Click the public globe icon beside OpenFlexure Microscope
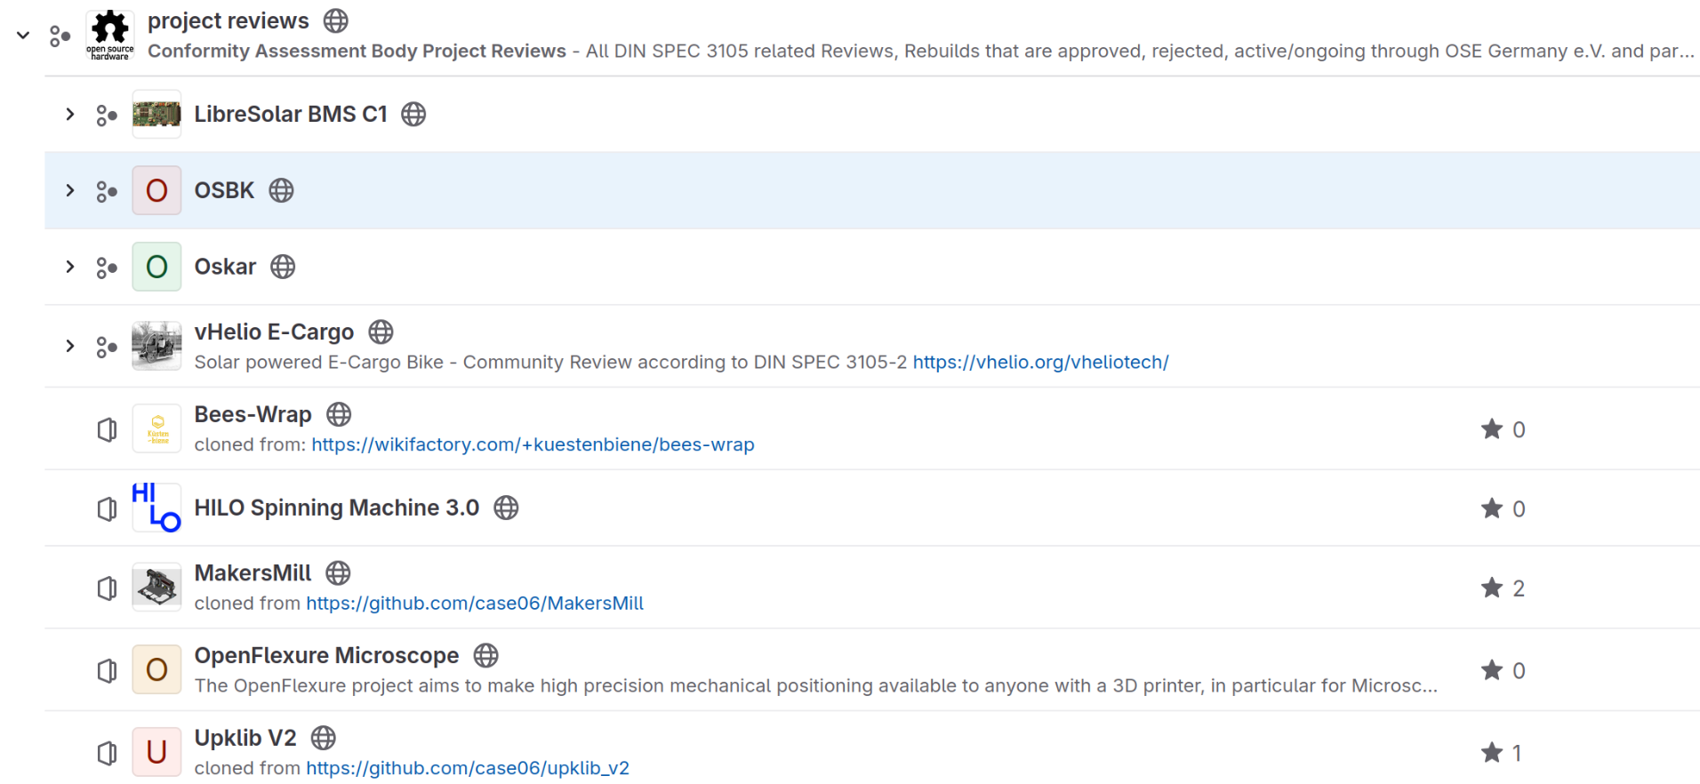1700x784 pixels. coord(485,655)
